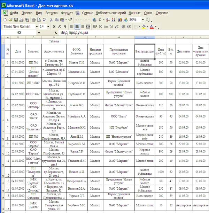Click the Increase Indent icon

click(x=129, y=26)
